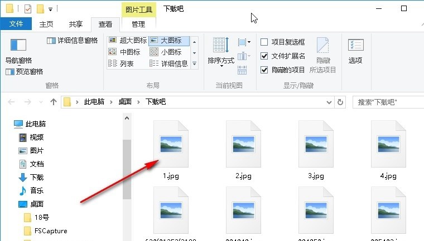This screenshot has width=424, height=241.
Task: Expand the layout gallery more options
Action: pyautogui.click(x=194, y=63)
